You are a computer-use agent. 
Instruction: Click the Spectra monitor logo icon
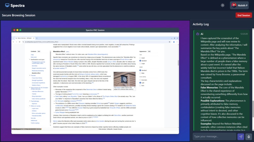point(7,5)
